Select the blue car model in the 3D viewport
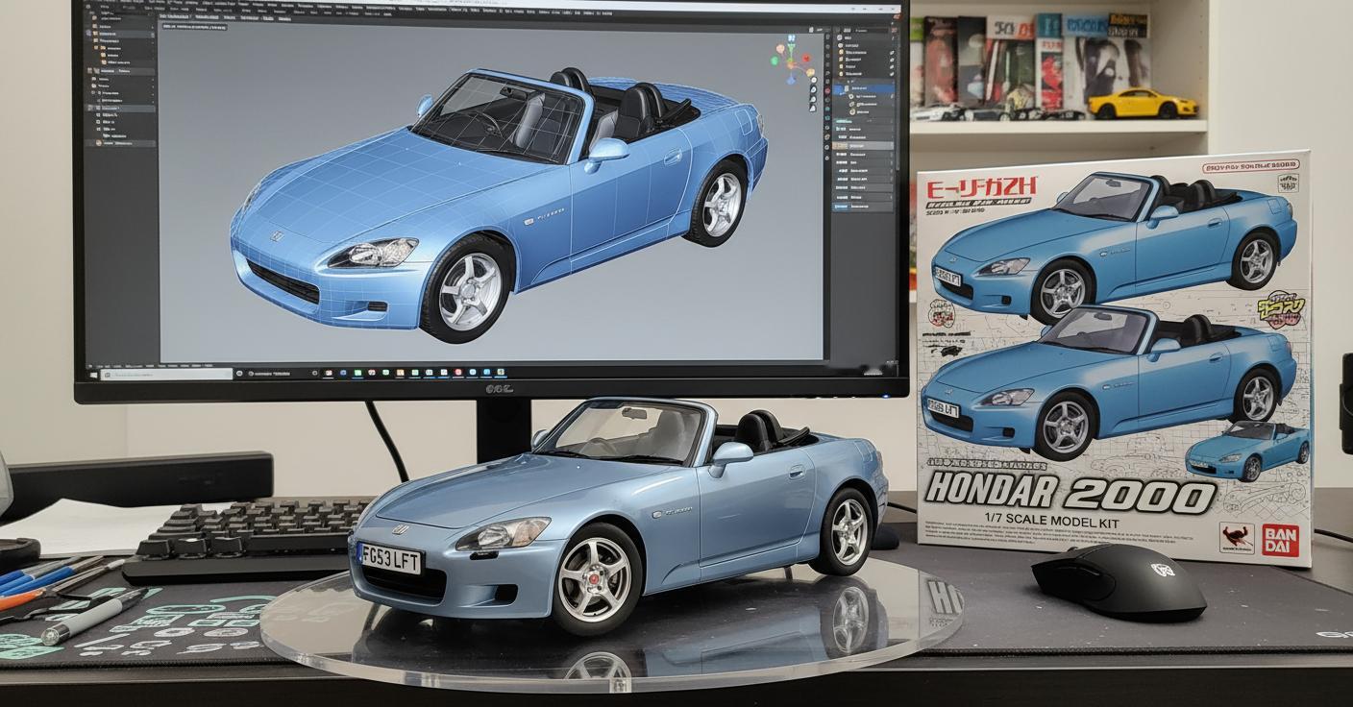 click(x=498, y=204)
